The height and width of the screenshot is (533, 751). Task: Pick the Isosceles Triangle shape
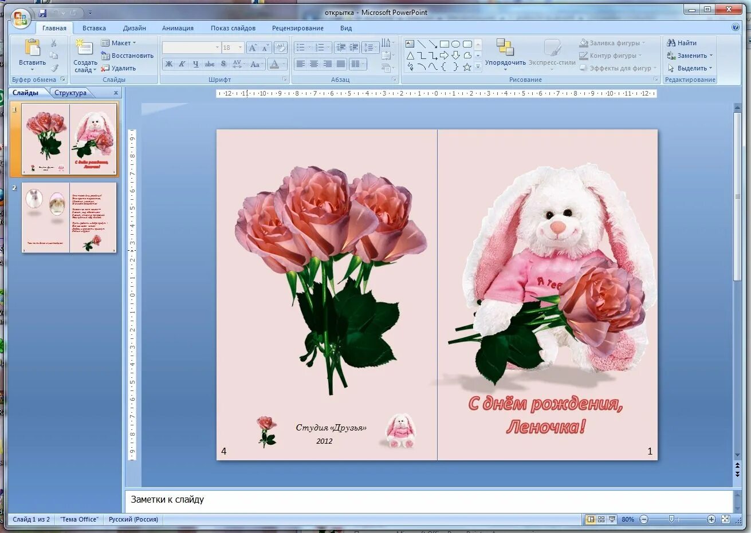[x=410, y=56]
